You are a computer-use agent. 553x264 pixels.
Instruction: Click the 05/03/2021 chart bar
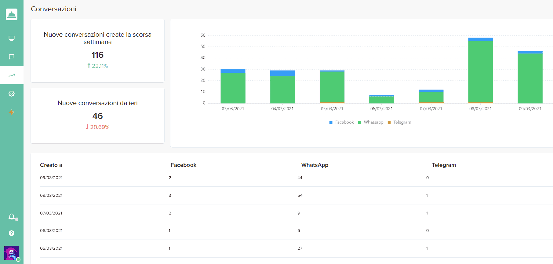coord(332,87)
